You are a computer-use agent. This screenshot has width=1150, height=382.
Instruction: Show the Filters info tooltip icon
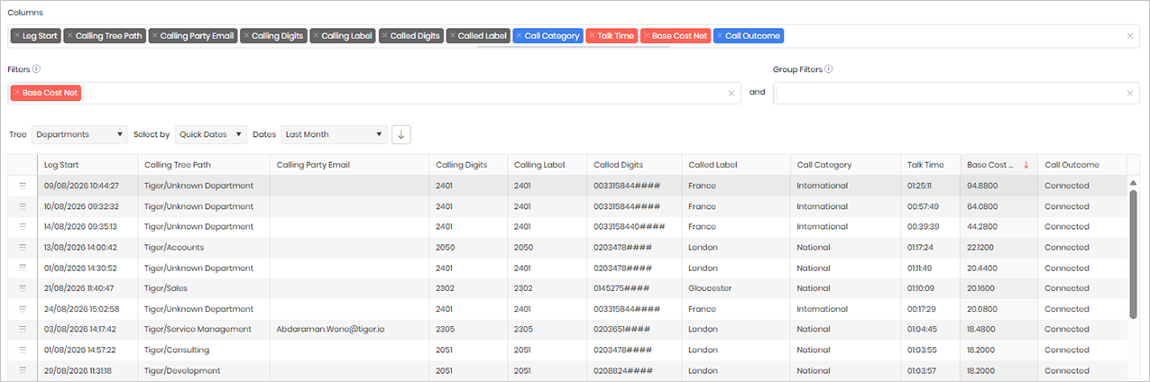click(37, 68)
